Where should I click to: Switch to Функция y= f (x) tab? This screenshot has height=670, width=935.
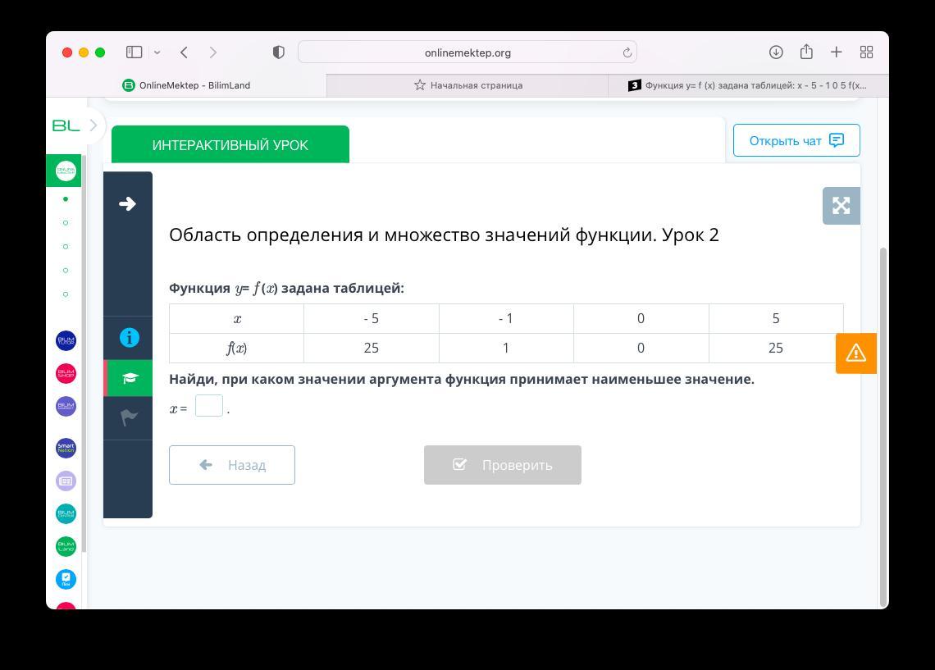point(748,85)
